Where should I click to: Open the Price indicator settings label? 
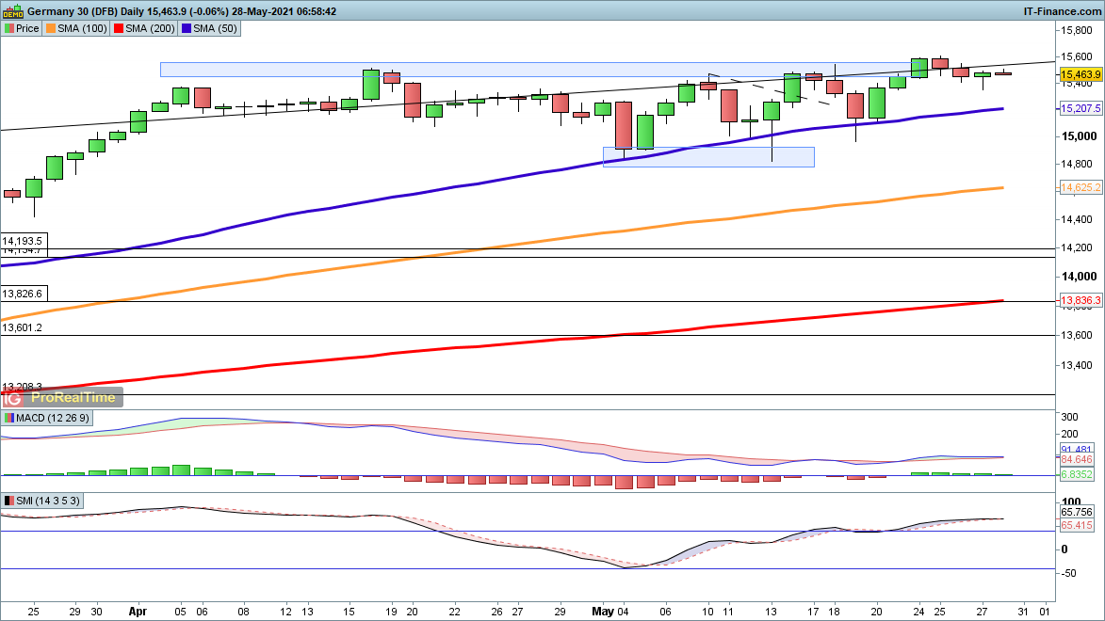coord(23,28)
